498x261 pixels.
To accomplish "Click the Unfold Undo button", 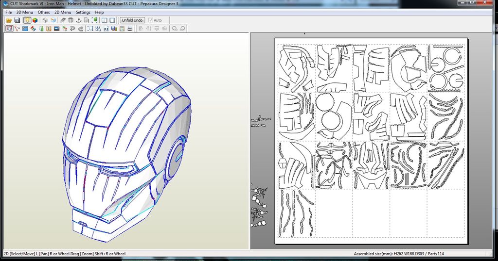I will coord(132,20).
